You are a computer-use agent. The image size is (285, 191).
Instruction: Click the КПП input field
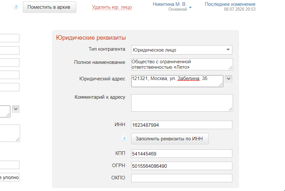(182, 154)
